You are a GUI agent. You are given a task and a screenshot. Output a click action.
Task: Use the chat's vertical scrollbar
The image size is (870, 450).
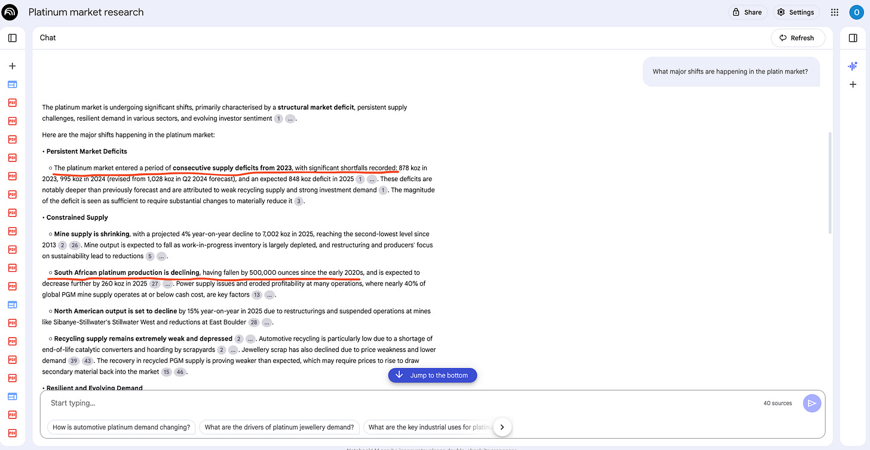[x=829, y=182]
